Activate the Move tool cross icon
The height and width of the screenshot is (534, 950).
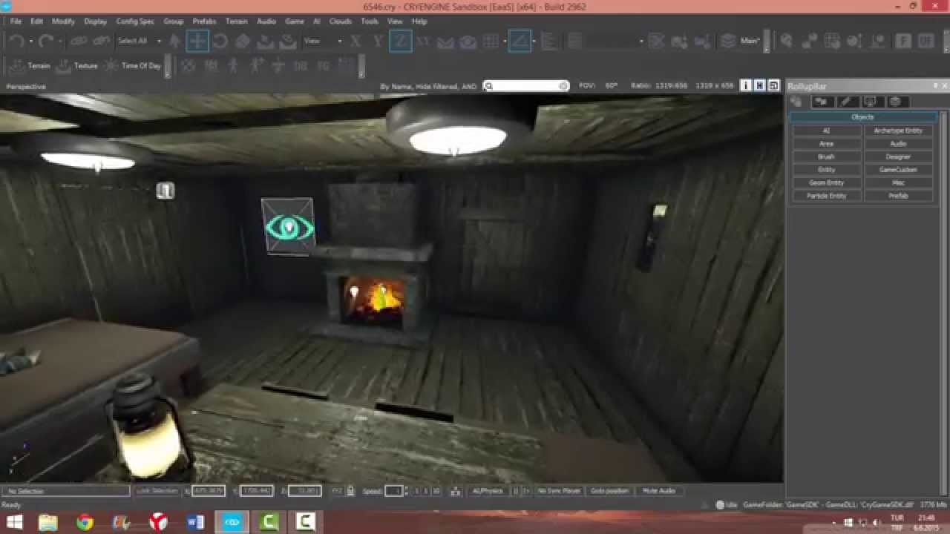(x=197, y=42)
